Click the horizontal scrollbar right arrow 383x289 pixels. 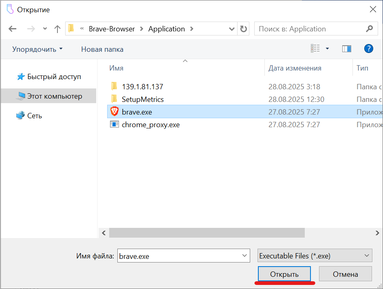377,233
